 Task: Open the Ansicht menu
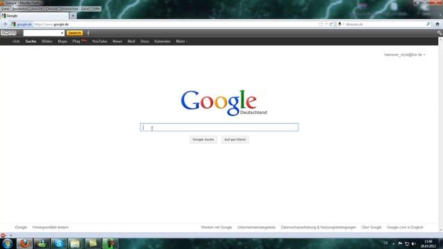[37, 9]
